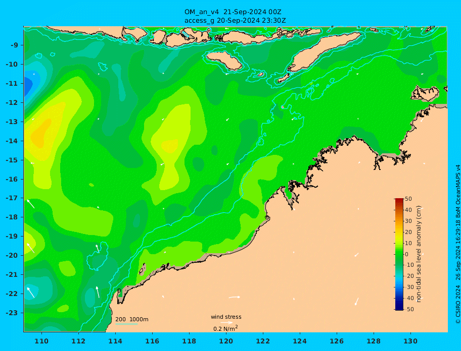The image size is (461, 351).
Task: Click longitude axis label 124
Action: [300, 341]
